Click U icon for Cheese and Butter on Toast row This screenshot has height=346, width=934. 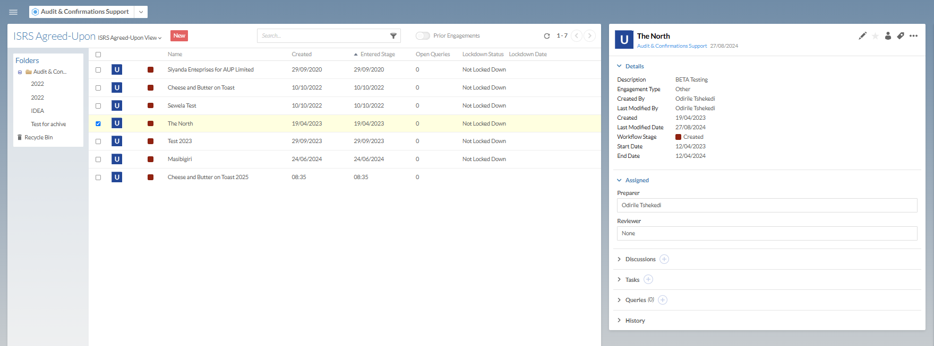click(x=117, y=87)
